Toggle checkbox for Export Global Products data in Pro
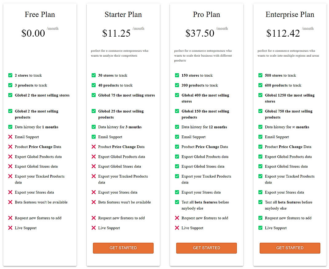 click(177, 156)
